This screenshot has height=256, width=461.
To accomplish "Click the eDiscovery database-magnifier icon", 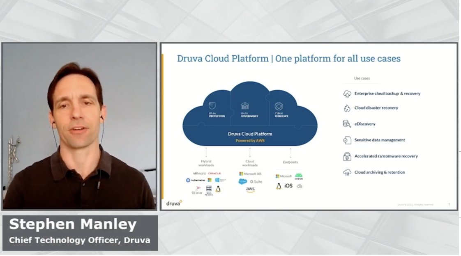I will pyautogui.click(x=347, y=123).
